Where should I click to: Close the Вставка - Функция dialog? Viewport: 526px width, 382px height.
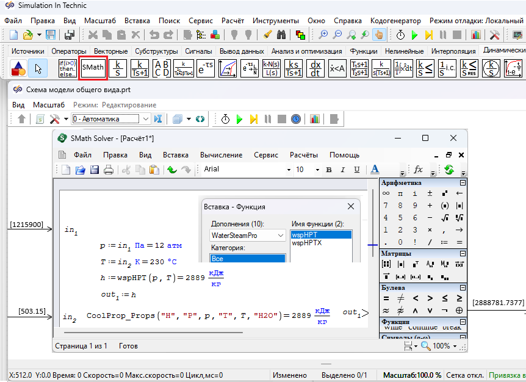(351, 207)
